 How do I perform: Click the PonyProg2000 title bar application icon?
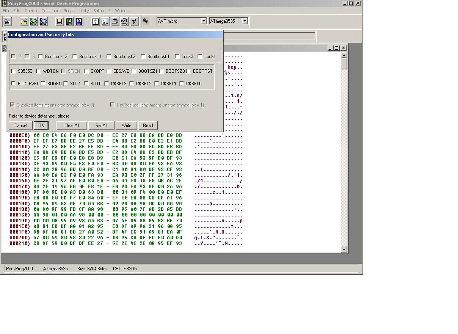click(x=4, y=3)
